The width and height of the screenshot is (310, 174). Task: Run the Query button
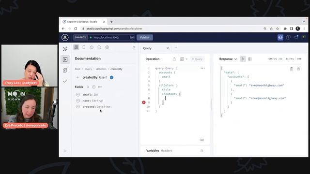click(x=197, y=59)
